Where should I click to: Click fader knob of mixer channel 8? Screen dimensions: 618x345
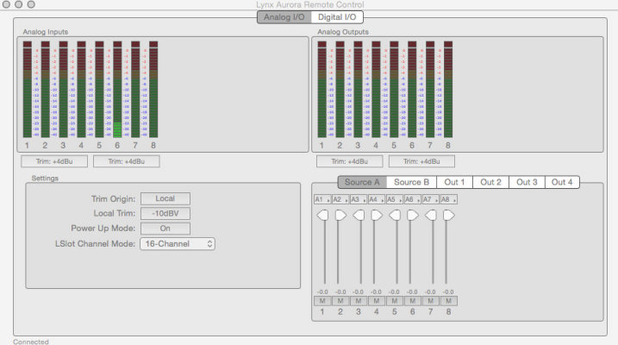pos(449,216)
